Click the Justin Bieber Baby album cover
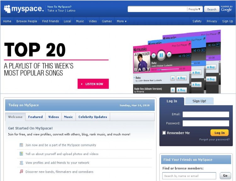236x181 pixels. 142,62
